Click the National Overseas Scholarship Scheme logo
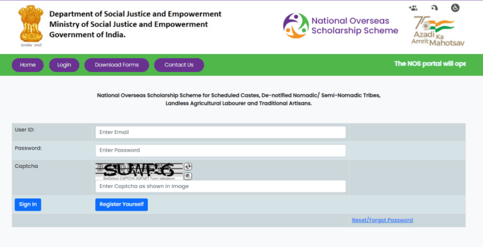The width and height of the screenshot is (483, 247). coord(340,26)
